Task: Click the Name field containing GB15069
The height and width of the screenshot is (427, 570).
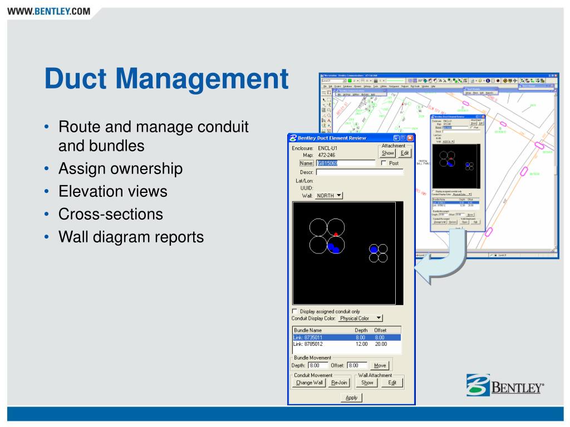Action: 345,163
